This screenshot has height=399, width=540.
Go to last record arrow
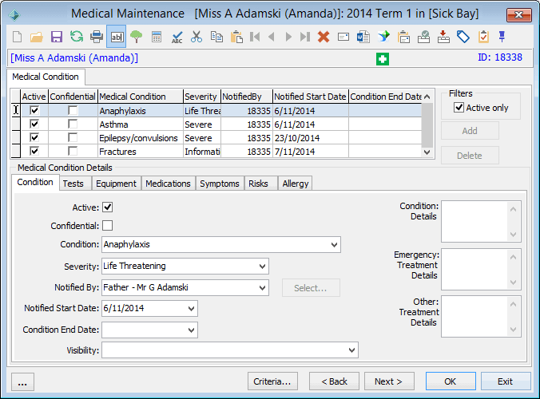click(x=305, y=37)
